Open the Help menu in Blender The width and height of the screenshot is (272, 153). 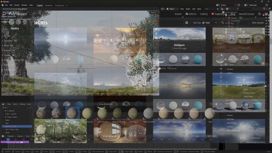[31, 5]
